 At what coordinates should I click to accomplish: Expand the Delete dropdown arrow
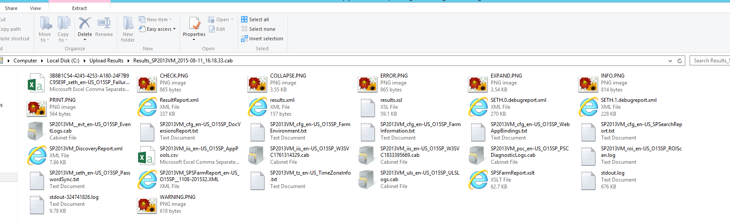pos(85,40)
